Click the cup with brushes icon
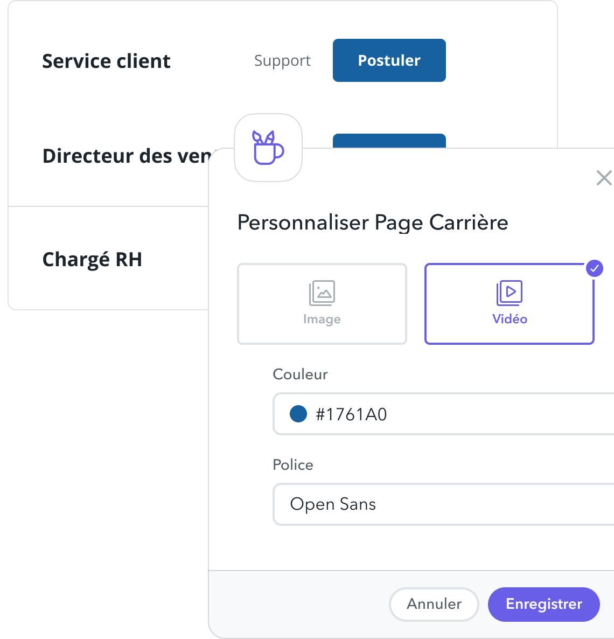This screenshot has width=614, height=639. 268,148
